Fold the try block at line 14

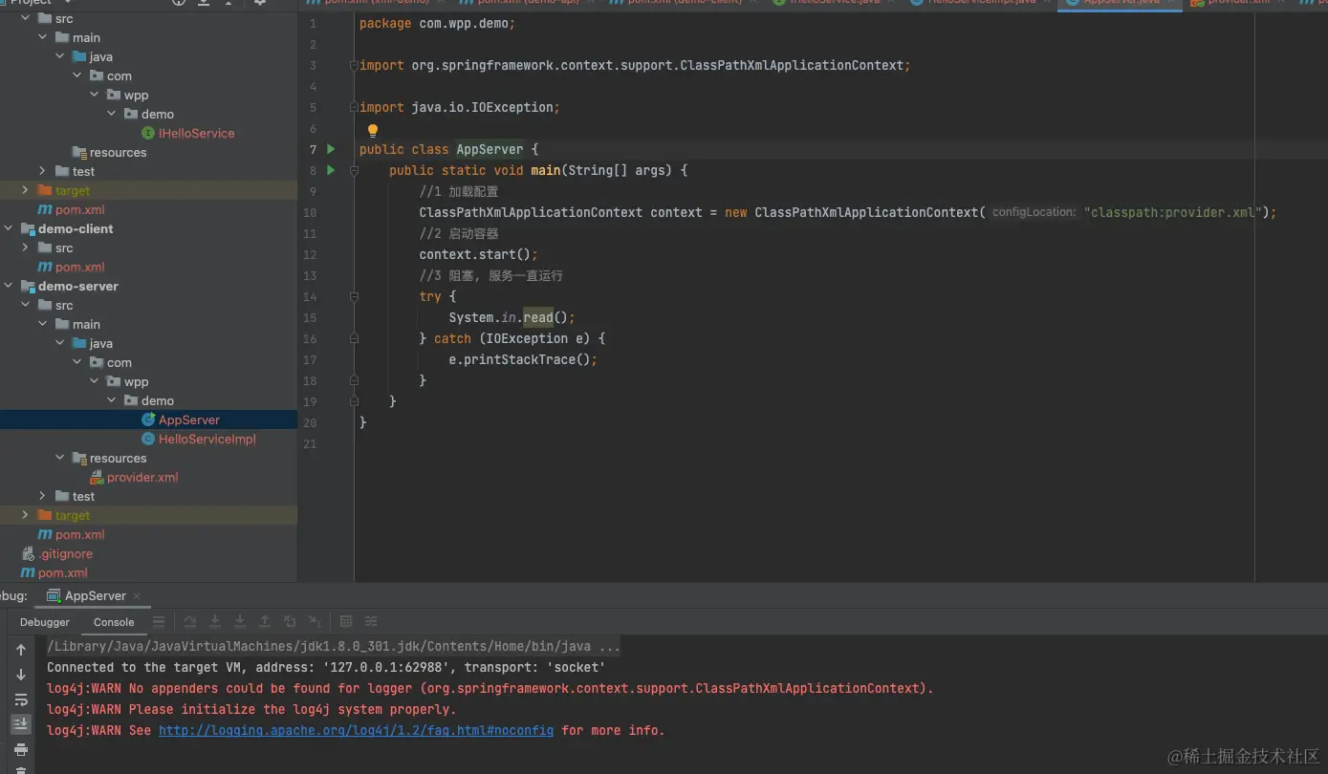(354, 296)
